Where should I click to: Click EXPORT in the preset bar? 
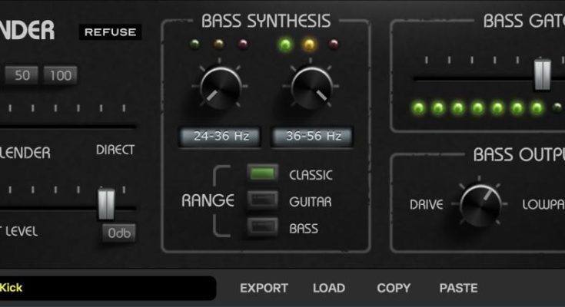pos(264,289)
